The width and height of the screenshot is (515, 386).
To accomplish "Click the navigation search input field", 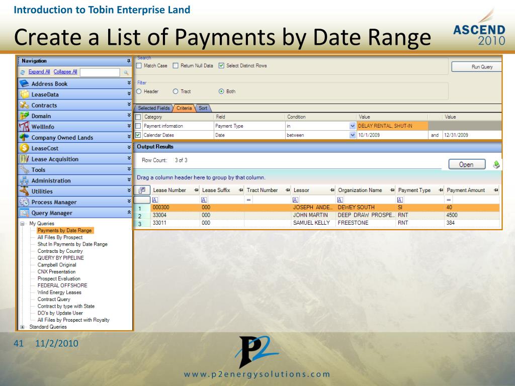I will click(100, 72).
